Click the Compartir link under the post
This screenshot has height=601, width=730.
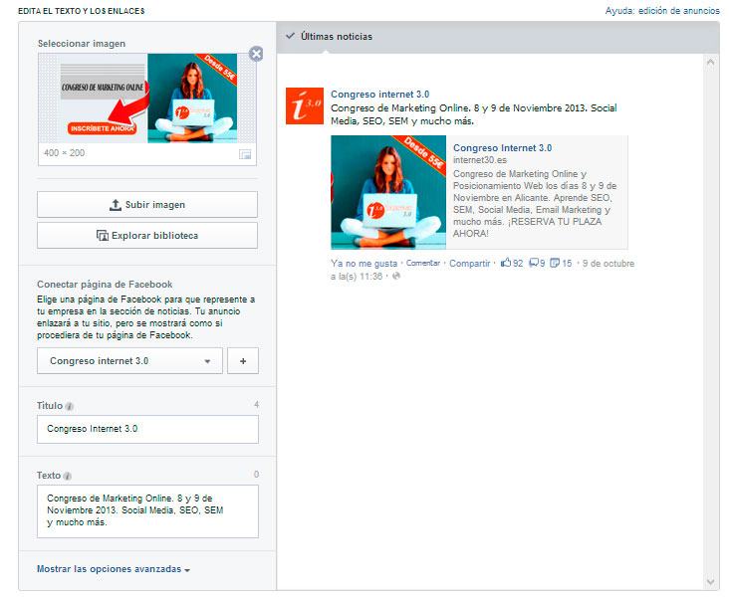click(469, 264)
